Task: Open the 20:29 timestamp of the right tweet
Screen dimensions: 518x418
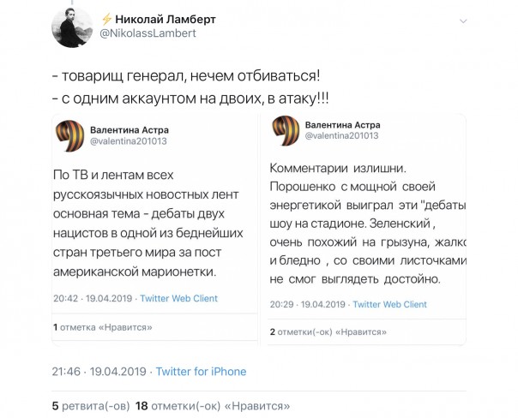Action: [x=282, y=304]
